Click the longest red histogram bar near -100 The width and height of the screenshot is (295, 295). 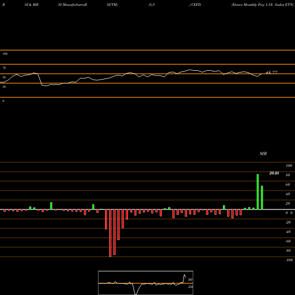pos(110,233)
